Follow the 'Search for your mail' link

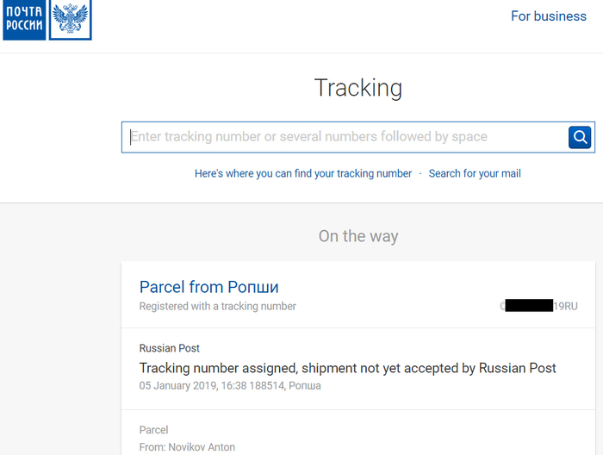[x=475, y=173]
